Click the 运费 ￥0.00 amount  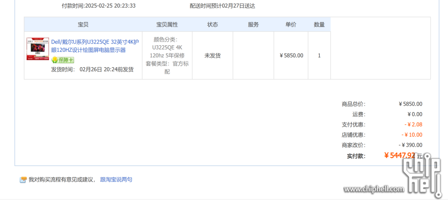(x=415, y=114)
